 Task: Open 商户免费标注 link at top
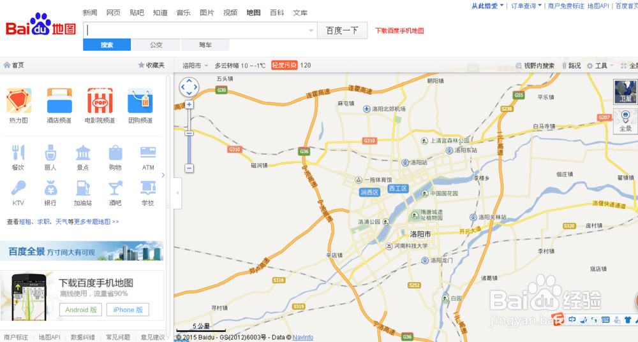(x=566, y=6)
